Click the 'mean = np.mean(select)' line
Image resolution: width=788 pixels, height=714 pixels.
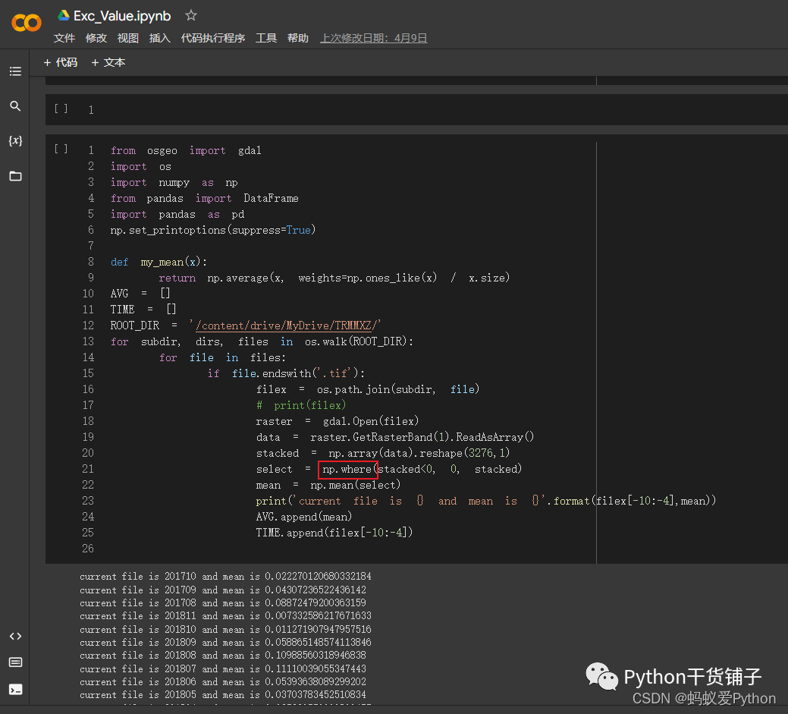(328, 485)
